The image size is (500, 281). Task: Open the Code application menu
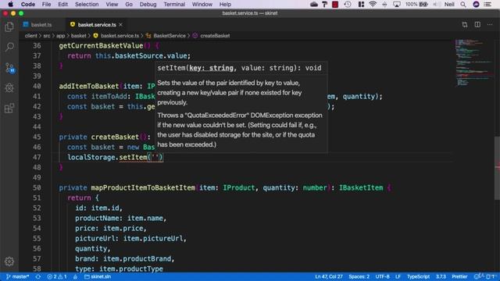point(28,4)
